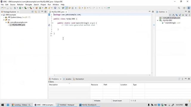Image resolution: width=191 pixels, height=107 pixels.
Task: Close the Package Explorer view
Action: [x=18, y=12]
